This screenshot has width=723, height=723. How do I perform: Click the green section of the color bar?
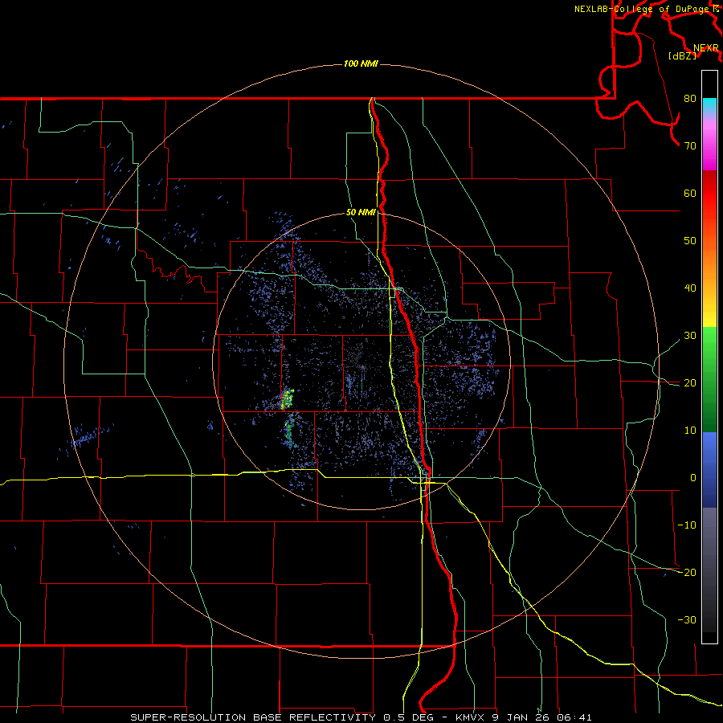click(x=709, y=379)
